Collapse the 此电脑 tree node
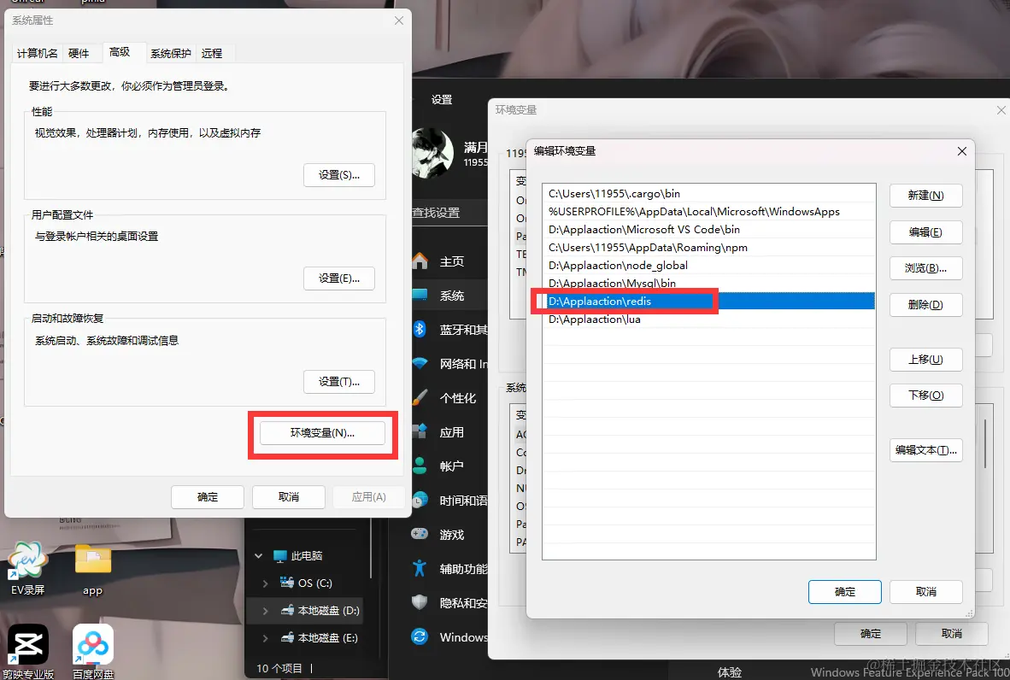 (x=259, y=556)
